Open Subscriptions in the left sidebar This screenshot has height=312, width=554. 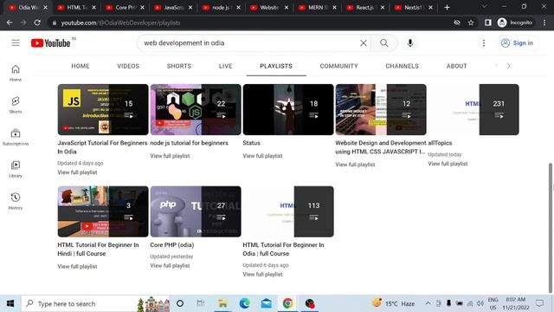point(16,137)
